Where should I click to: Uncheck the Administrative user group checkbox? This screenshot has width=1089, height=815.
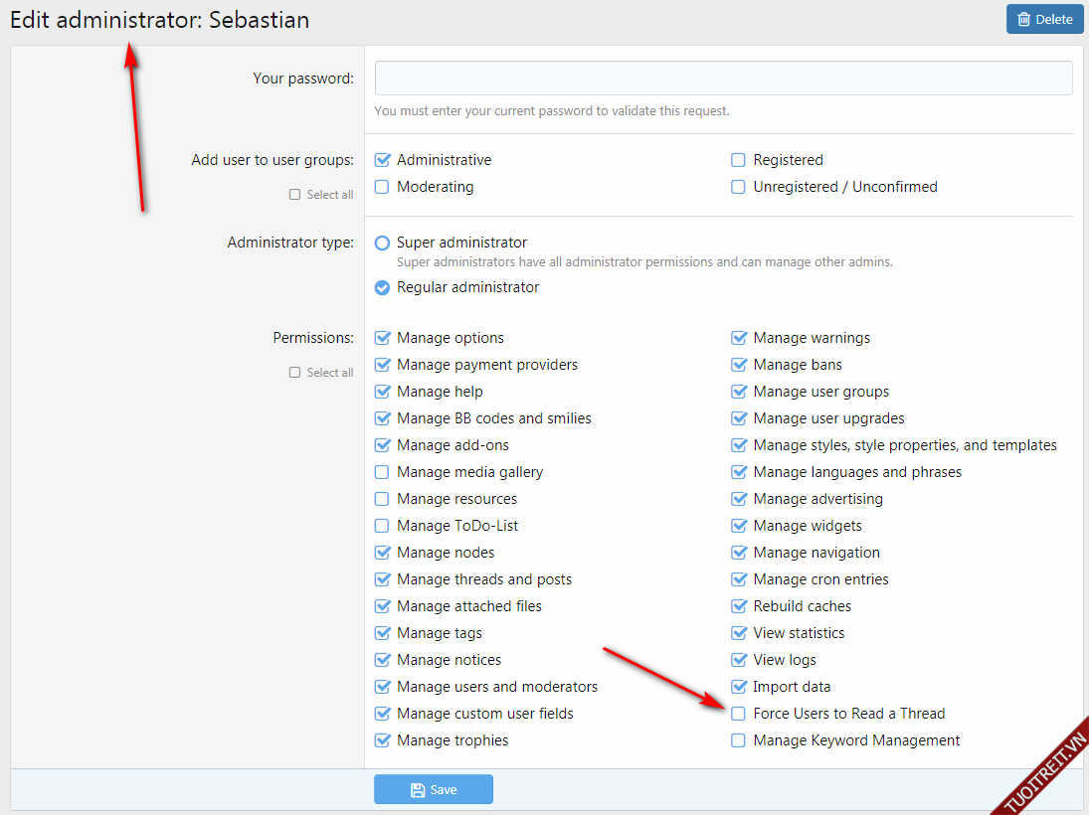[382, 160]
